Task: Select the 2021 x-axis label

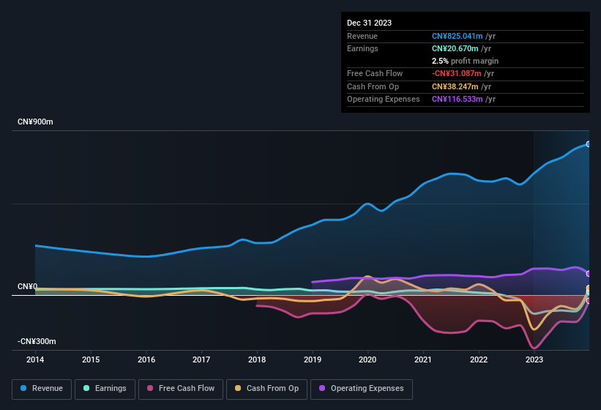Action: pos(423,359)
